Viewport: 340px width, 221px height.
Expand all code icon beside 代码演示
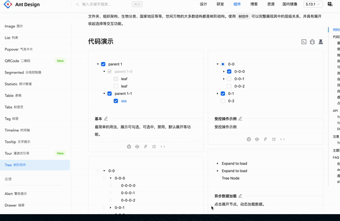click(304, 42)
